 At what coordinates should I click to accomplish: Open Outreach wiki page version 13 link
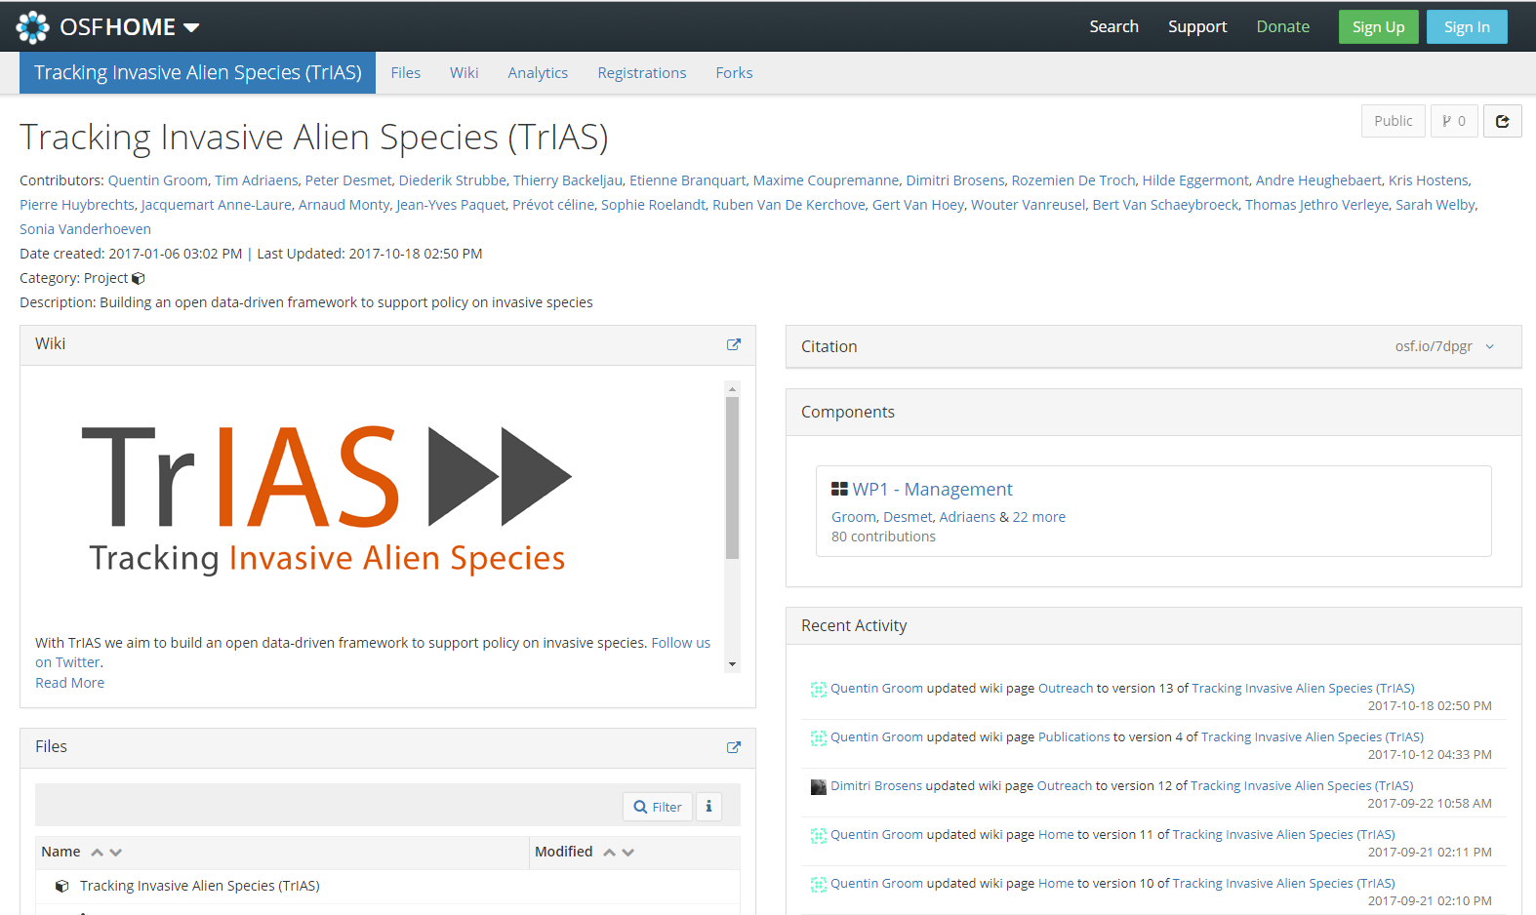pyautogui.click(x=1066, y=689)
